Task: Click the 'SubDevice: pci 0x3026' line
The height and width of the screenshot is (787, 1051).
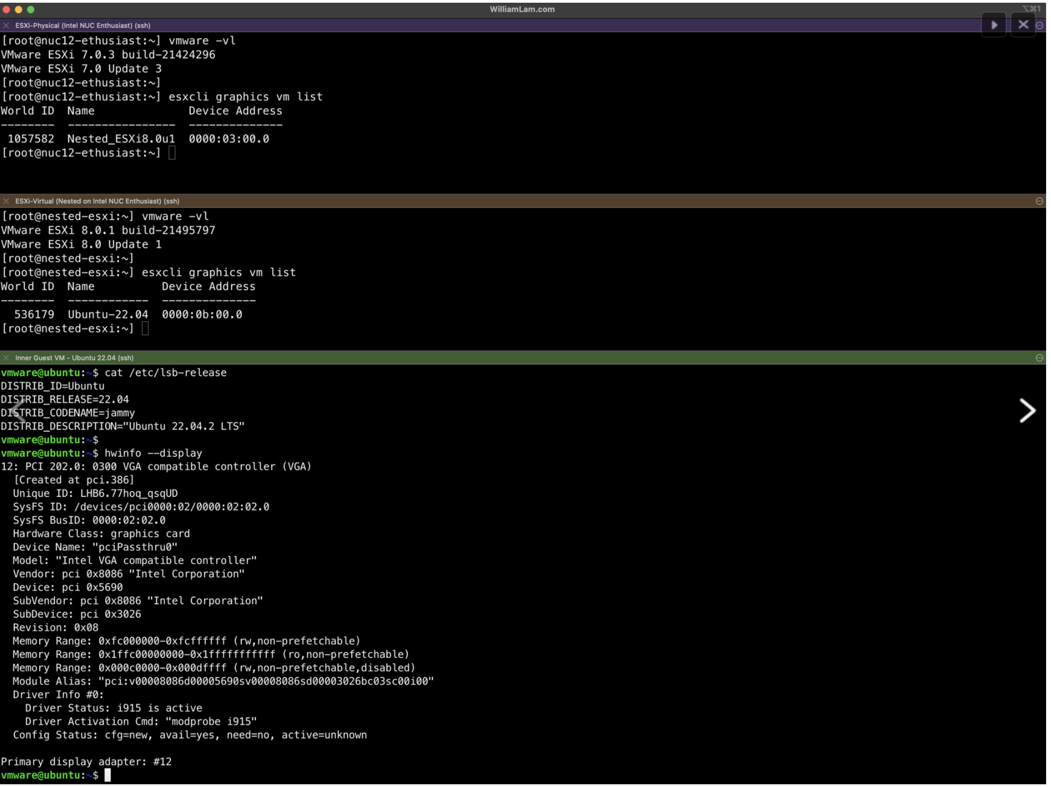Action: [77, 616]
